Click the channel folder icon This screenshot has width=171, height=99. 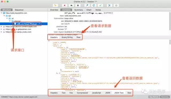click(13, 21)
